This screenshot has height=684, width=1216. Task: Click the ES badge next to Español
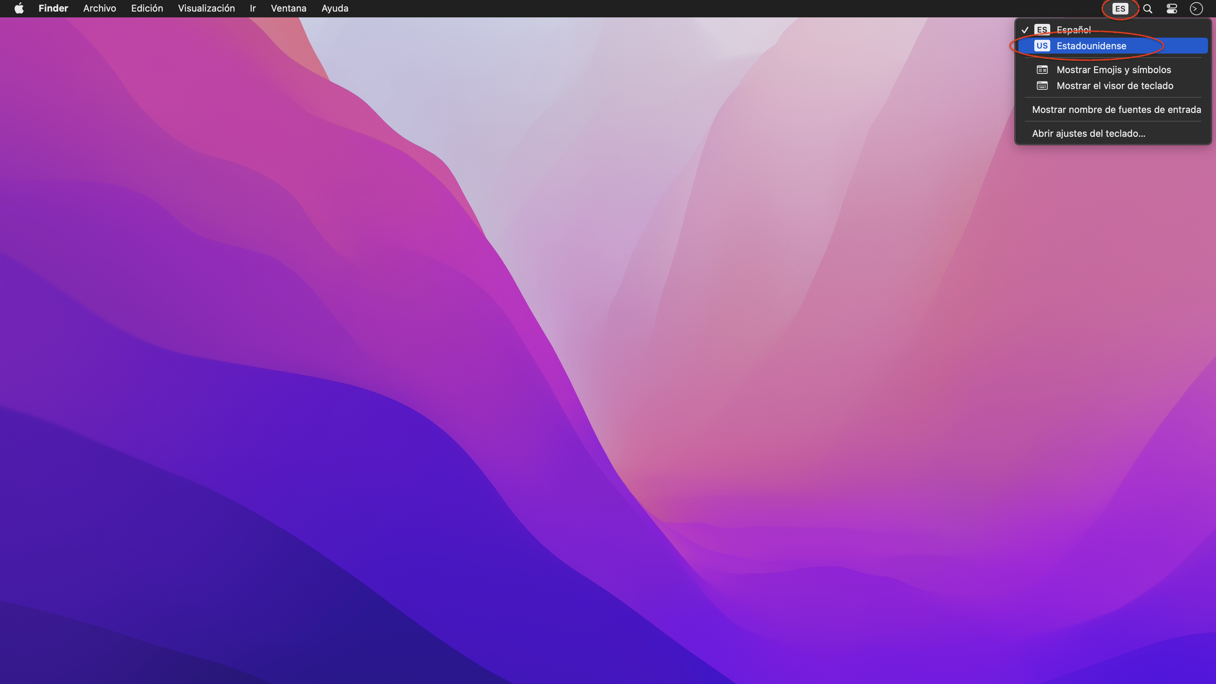pyautogui.click(x=1042, y=30)
